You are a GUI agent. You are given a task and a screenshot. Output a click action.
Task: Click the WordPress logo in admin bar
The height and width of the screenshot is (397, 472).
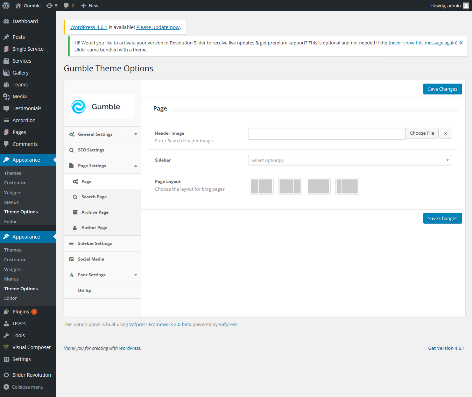click(6, 6)
